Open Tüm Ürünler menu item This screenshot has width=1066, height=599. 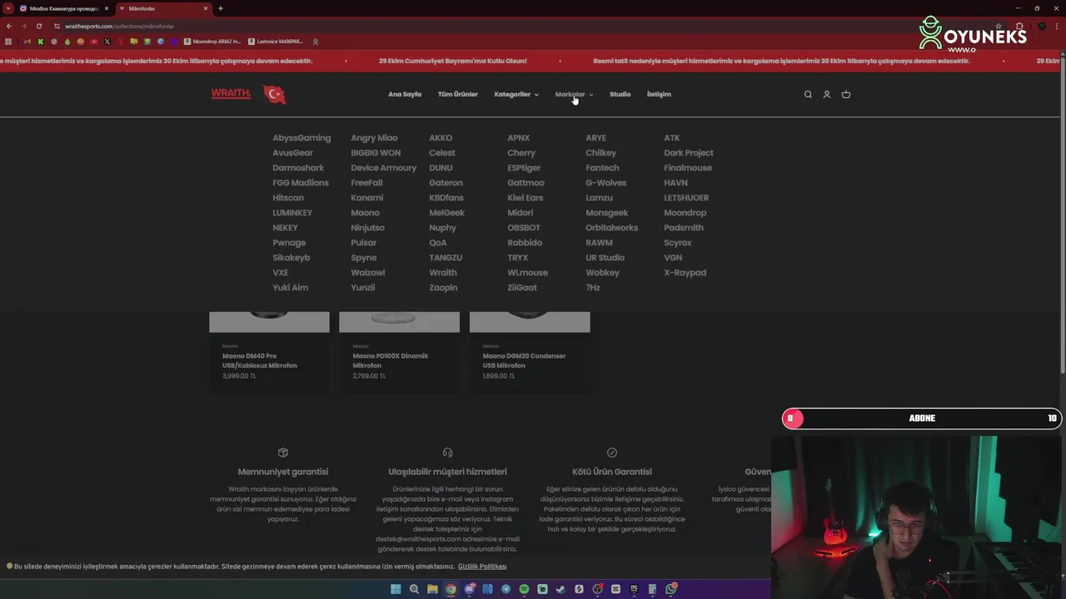tap(458, 94)
